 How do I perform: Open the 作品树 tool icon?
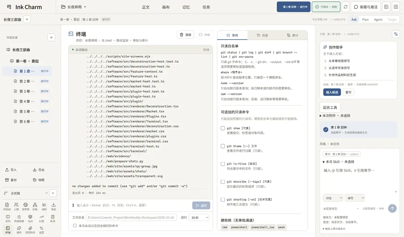7,206
